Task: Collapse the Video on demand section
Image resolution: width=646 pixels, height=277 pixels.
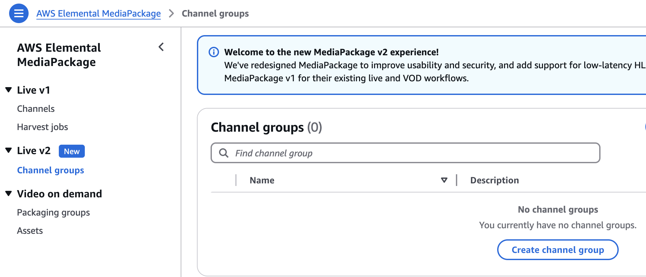Action: [9, 193]
